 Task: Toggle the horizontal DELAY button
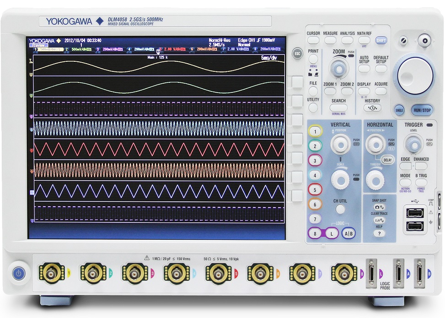[x=387, y=160]
